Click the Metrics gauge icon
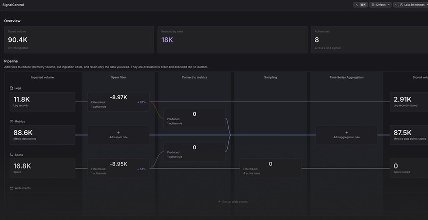 pos(11,121)
